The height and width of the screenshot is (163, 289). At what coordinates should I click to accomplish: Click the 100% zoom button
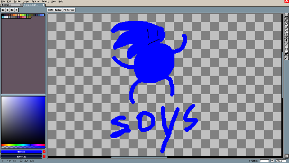click(x=50, y=10)
